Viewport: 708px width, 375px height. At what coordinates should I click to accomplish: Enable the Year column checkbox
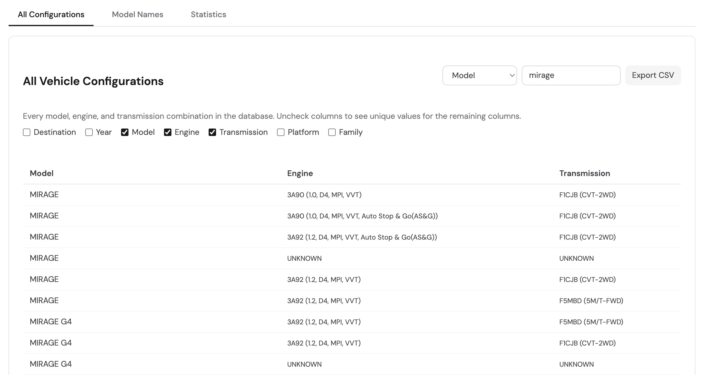pyautogui.click(x=89, y=132)
